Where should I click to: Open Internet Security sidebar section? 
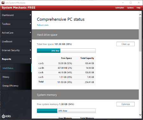tap(16, 50)
